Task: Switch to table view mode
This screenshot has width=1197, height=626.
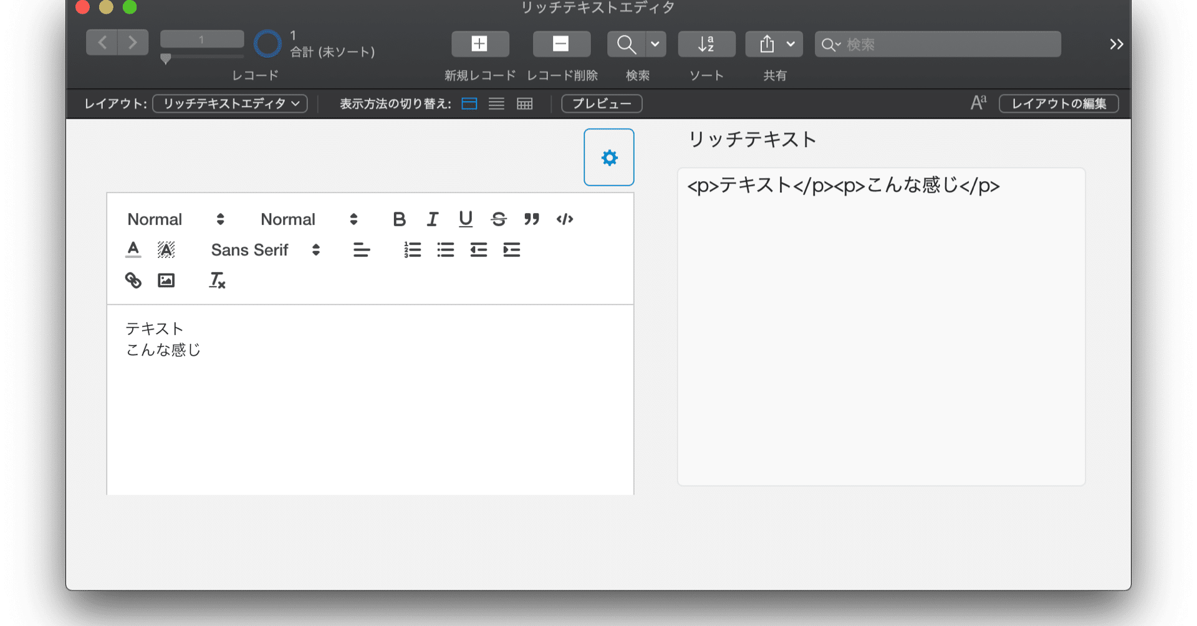Action: point(524,103)
